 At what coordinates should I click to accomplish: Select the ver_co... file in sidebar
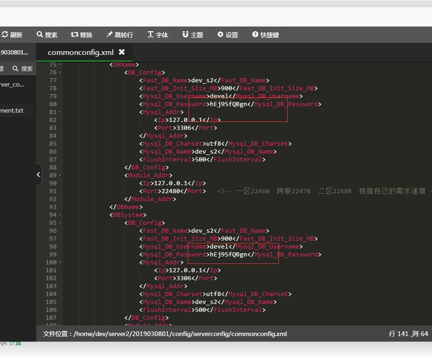(x=12, y=85)
